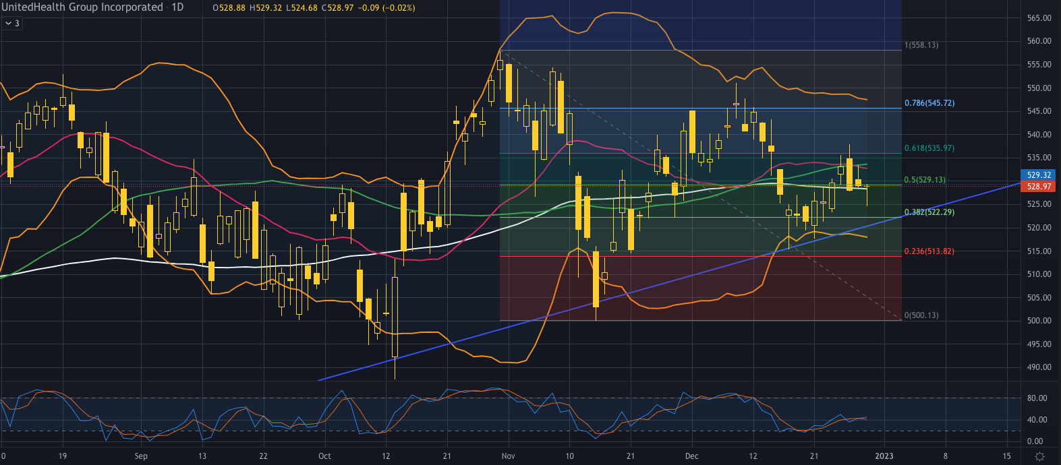Image resolution: width=1061 pixels, height=465 pixels.
Task: Click the UnitedHealth Group Incorporated symbol title
Action: point(82,7)
